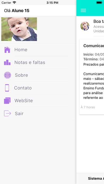Image resolution: width=104 pixels, height=184 pixels.
Task: Tap the À 7 horas timestamp
Action: click(88, 107)
